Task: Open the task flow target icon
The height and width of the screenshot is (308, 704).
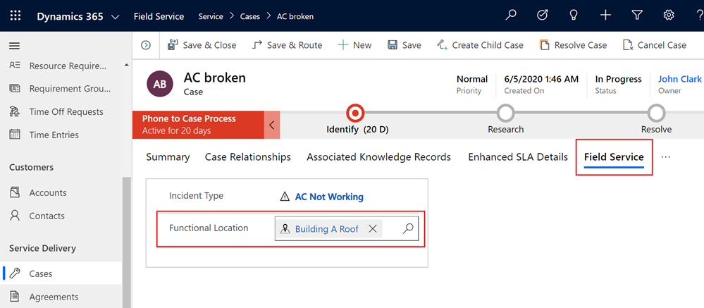Action: tap(543, 16)
